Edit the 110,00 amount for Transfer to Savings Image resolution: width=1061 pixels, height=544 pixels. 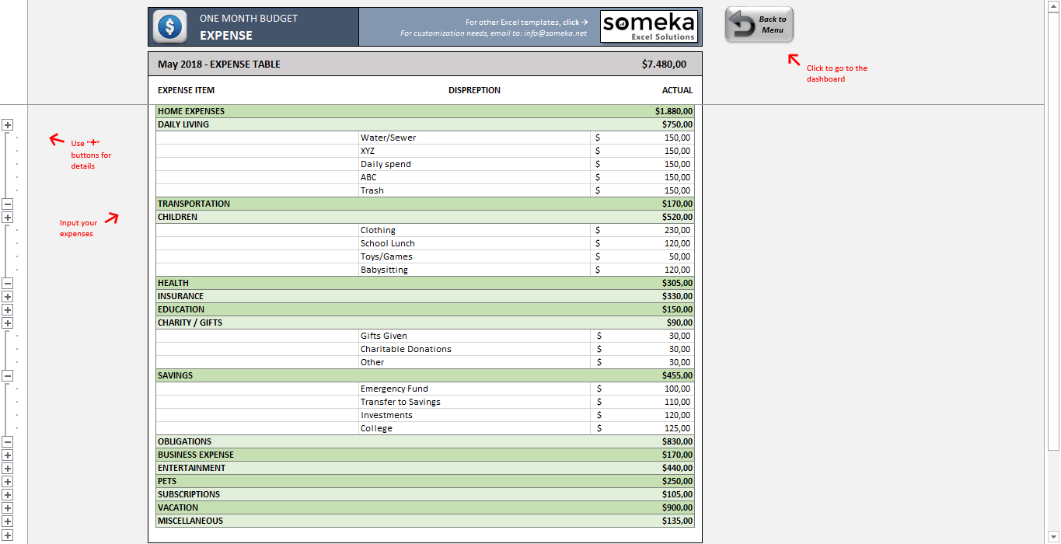642,402
